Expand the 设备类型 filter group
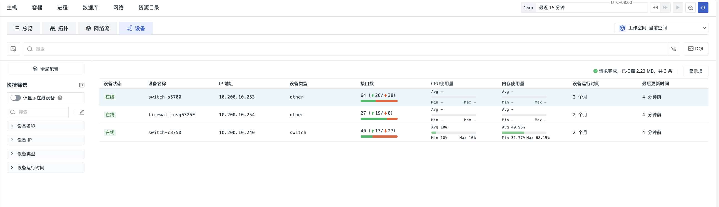Screen dimensions: 719x207 tap(46, 154)
